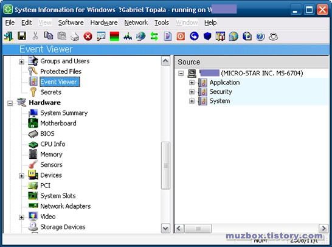
Task: Click the Source column header
Action: [251, 62]
